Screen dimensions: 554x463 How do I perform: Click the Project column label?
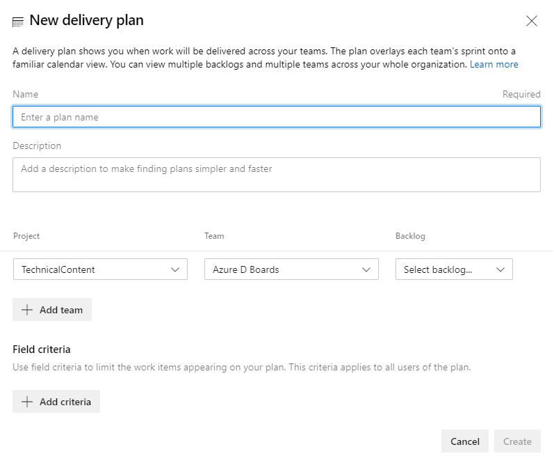[x=26, y=236]
